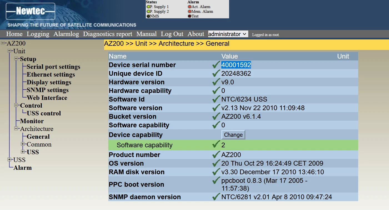Click the Change button for Device capability
389x210 pixels.
click(233, 135)
